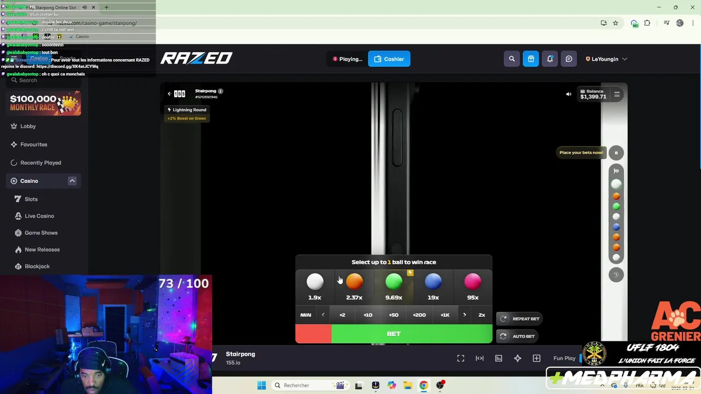Click the race flag icon in results column

point(616,171)
